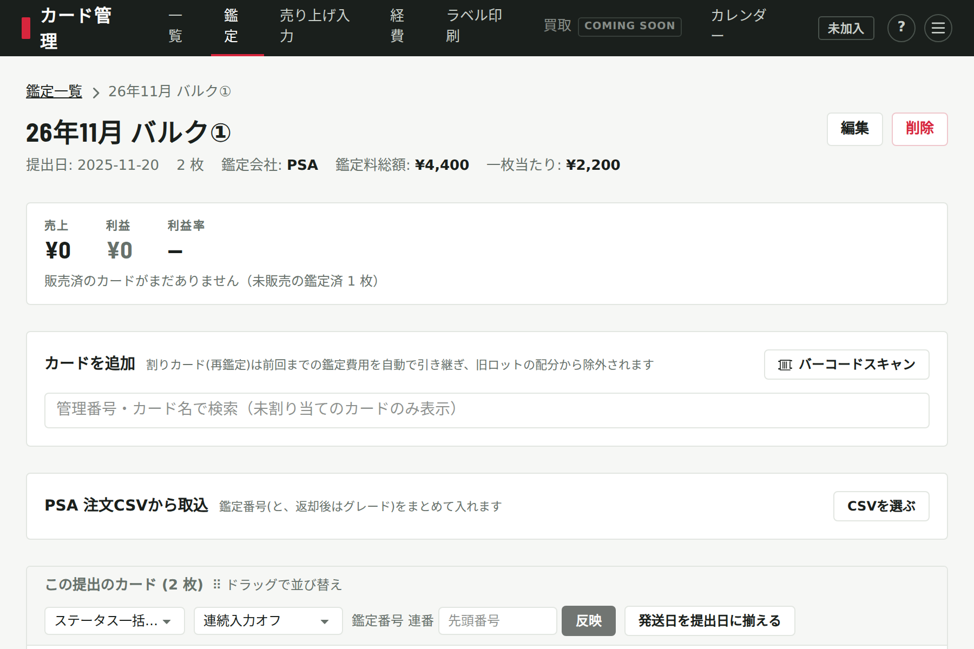The width and height of the screenshot is (974, 649).
Task: Click the 鑑定一覧 breadcrumb link
Action: pos(54,91)
